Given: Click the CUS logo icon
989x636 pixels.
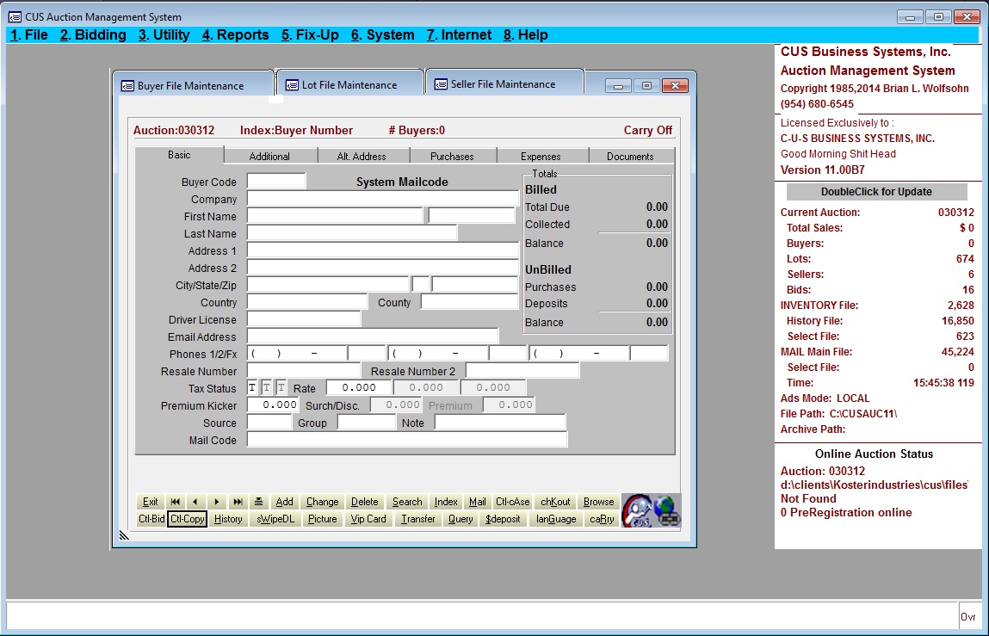Looking at the screenshot, I should [637, 510].
